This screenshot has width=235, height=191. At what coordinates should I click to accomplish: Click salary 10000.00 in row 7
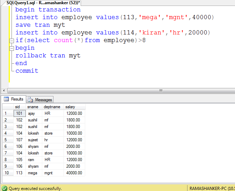point(74,153)
